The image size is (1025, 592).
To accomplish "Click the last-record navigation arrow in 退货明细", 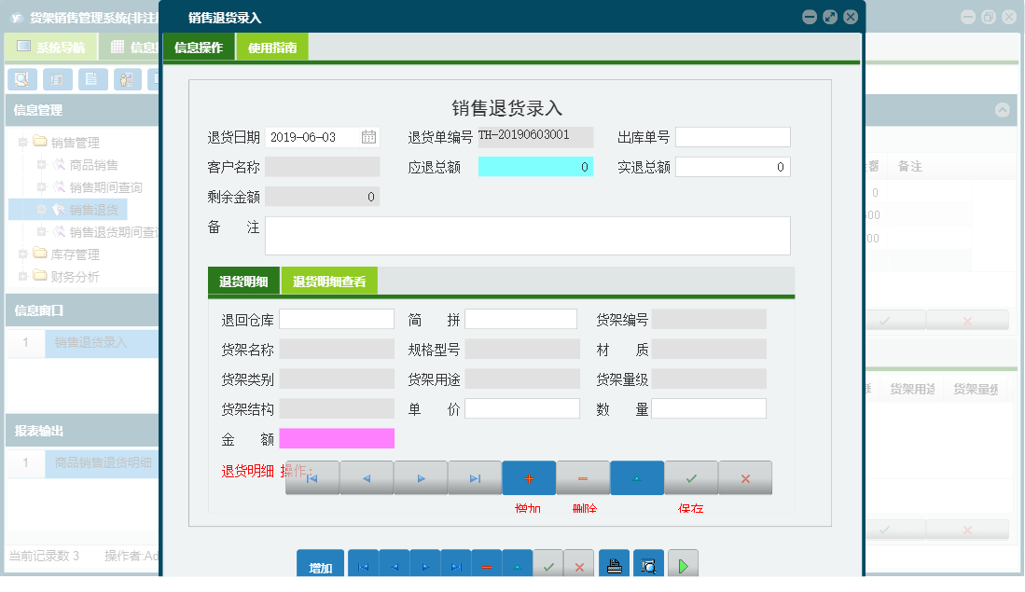I will click(x=475, y=477).
